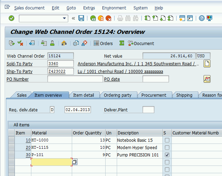Click the Reject document checkmark-X icon
The width and height of the screenshot is (222, 176).
pyautogui.click(x=20, y=43)
